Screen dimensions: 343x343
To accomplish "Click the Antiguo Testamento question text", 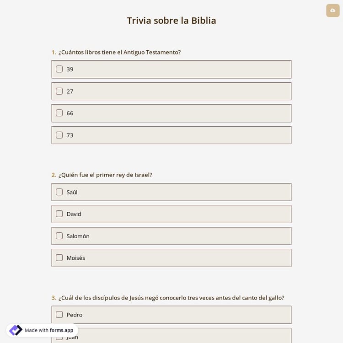I will 119,52.
